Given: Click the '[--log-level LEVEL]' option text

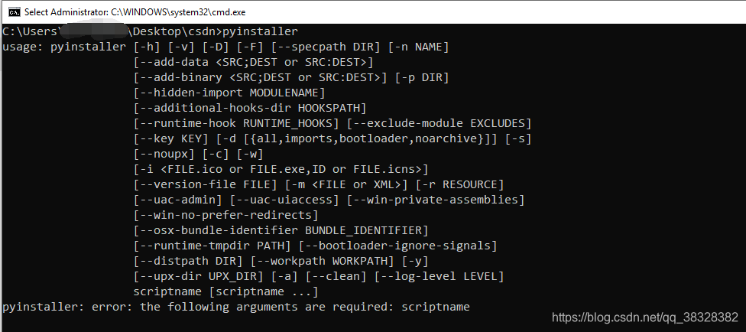Looking at the screenshot, I should point(439,276).
